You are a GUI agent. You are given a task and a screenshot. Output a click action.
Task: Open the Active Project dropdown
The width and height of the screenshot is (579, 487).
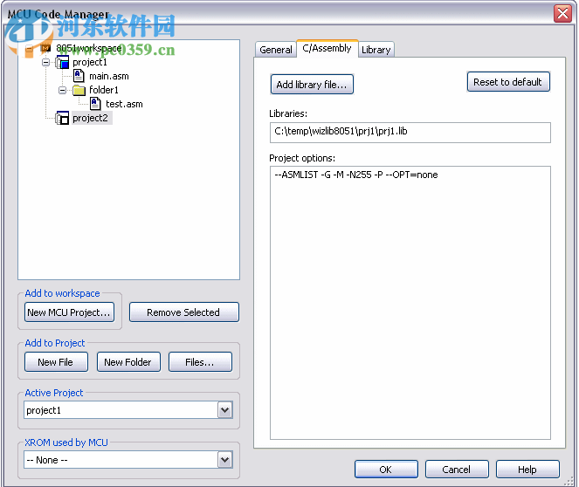tap(225, 410)
